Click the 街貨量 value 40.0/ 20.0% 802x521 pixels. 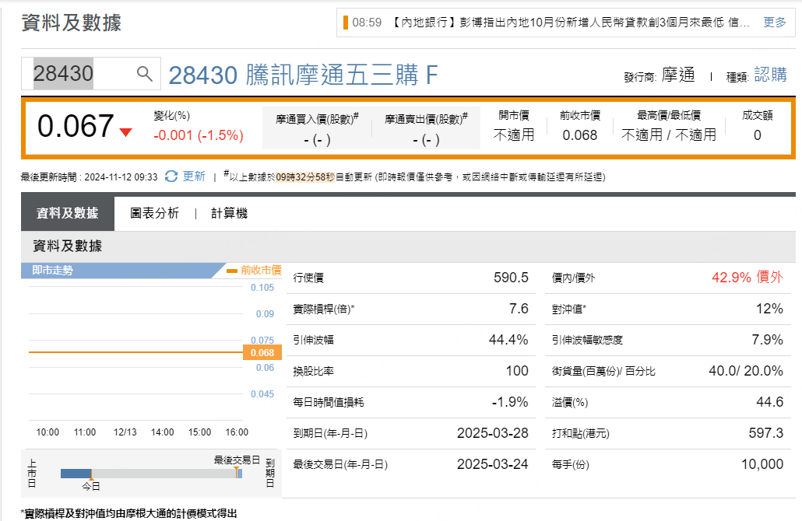coord(746,371)
